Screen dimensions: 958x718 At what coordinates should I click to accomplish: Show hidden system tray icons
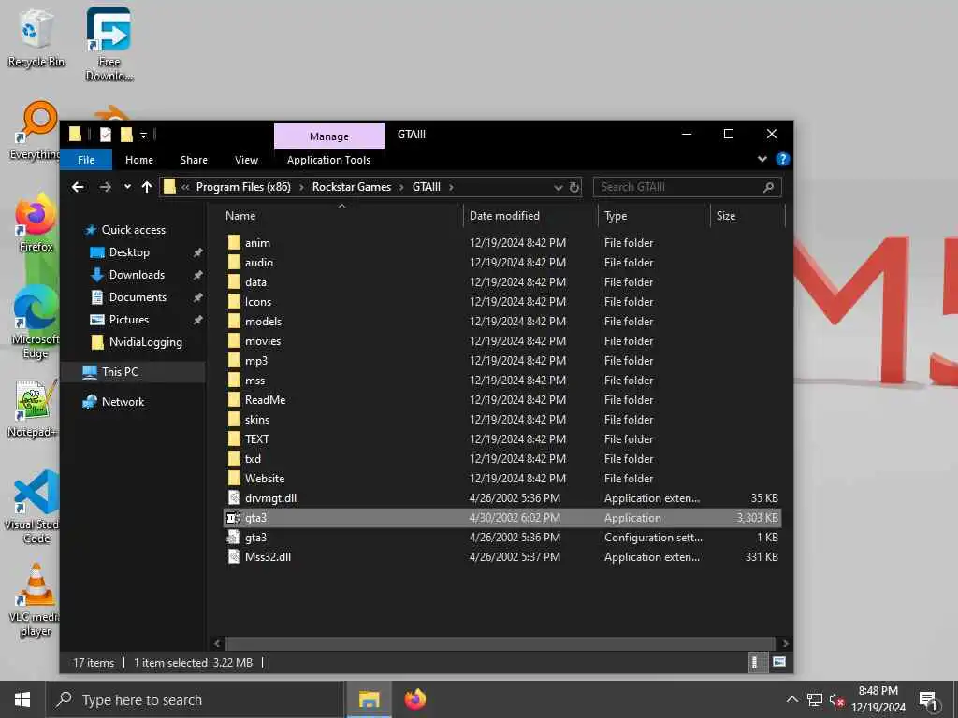[x=791, y=699]
